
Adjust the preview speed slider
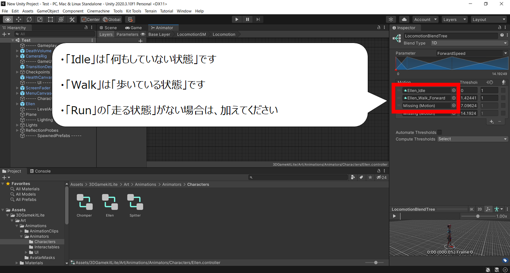click(478, 216)
